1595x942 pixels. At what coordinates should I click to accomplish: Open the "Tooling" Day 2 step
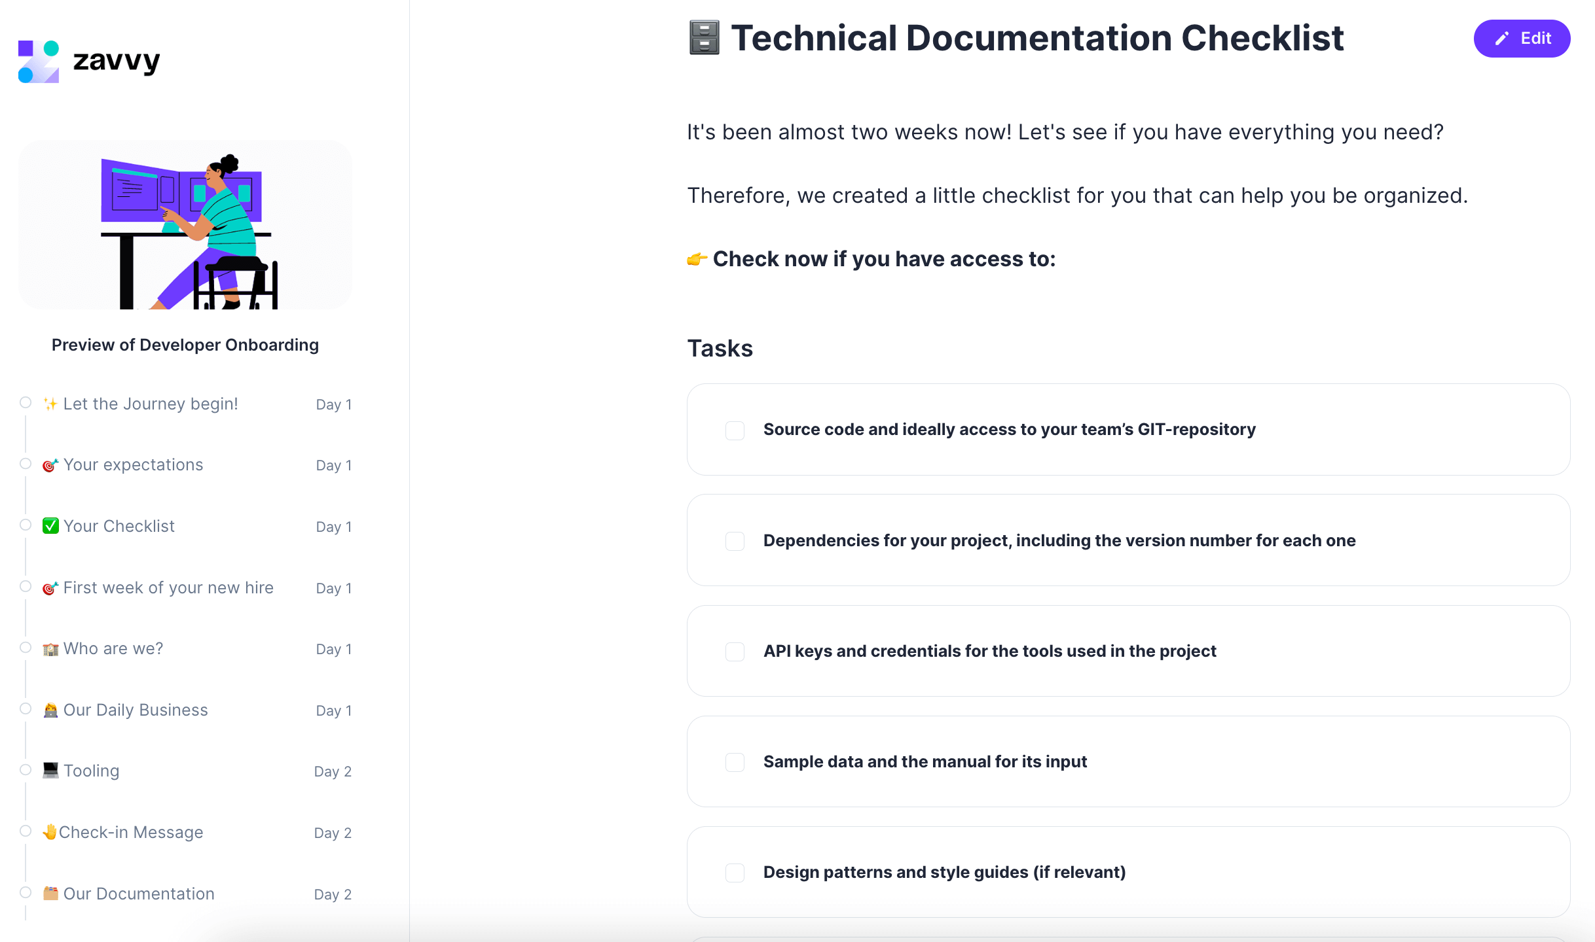tap(91, 771)
